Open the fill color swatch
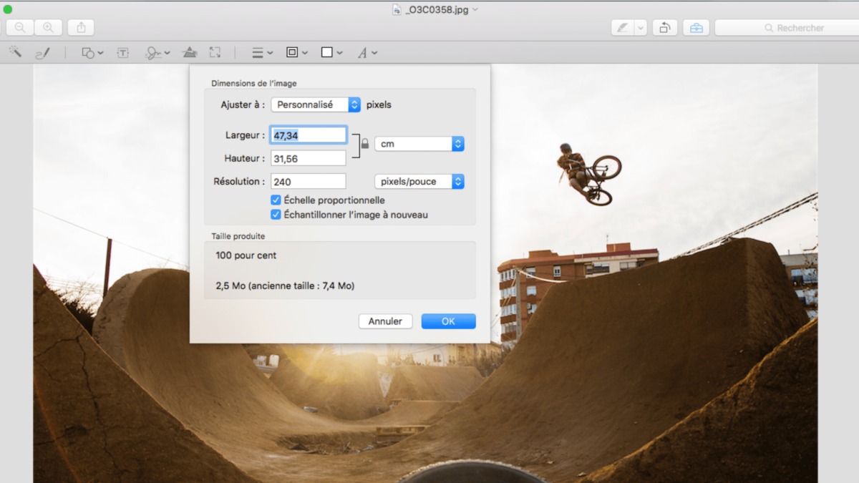The width and height of the screenshot is (859, 483). [x=331, y=52]
